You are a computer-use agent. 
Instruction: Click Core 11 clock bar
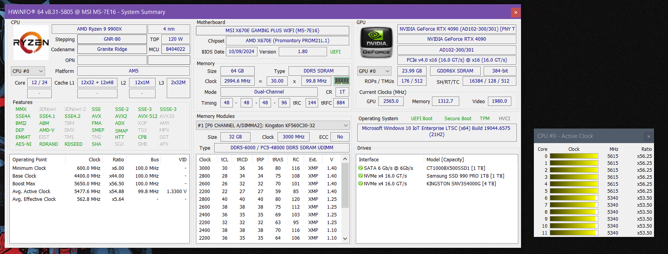(x=574, y=233)
